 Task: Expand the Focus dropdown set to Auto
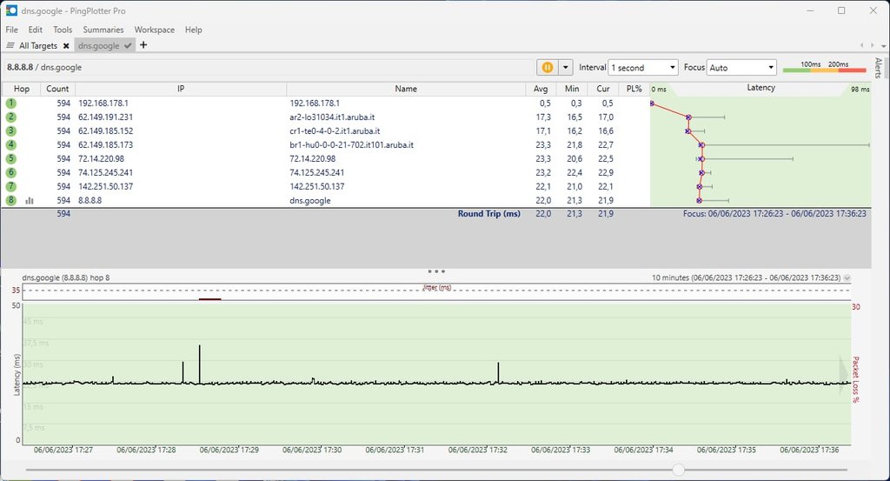tap(741, 67)
